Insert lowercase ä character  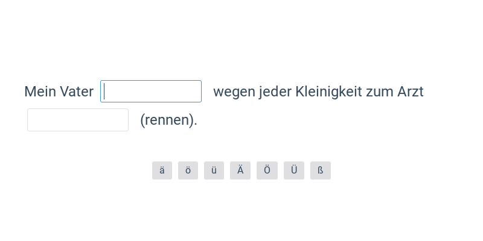point(162,171)
